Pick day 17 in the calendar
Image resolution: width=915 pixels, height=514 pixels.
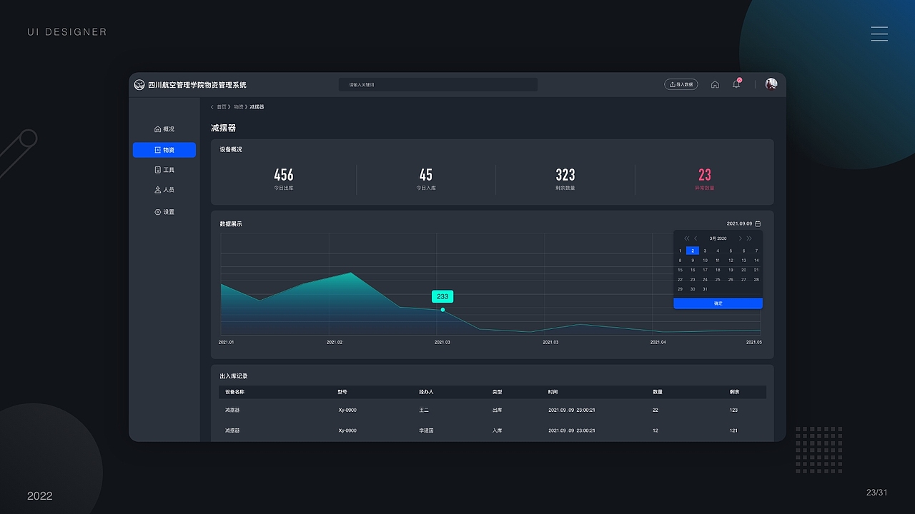click(x=706, y=270)
